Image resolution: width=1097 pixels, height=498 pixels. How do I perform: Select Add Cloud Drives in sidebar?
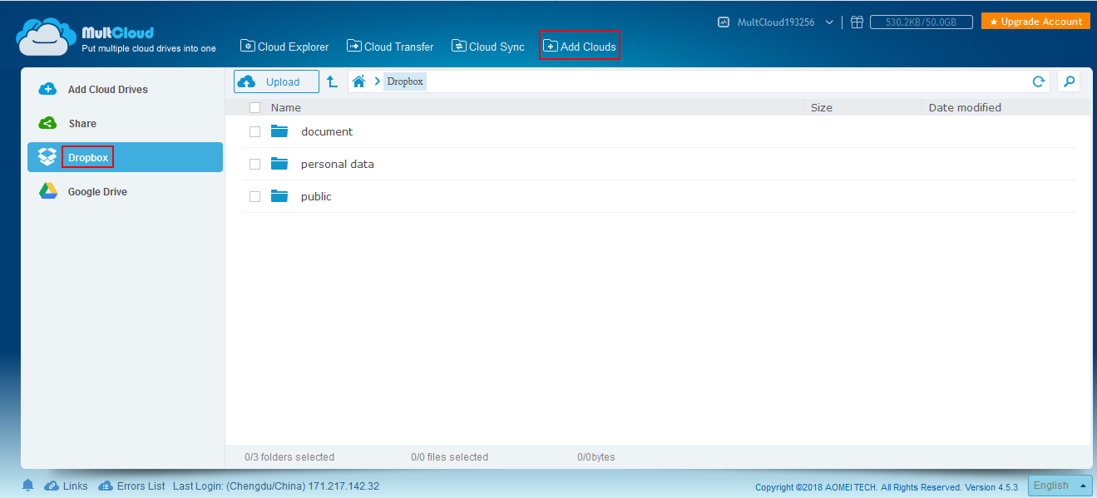[x=125, y=90]
